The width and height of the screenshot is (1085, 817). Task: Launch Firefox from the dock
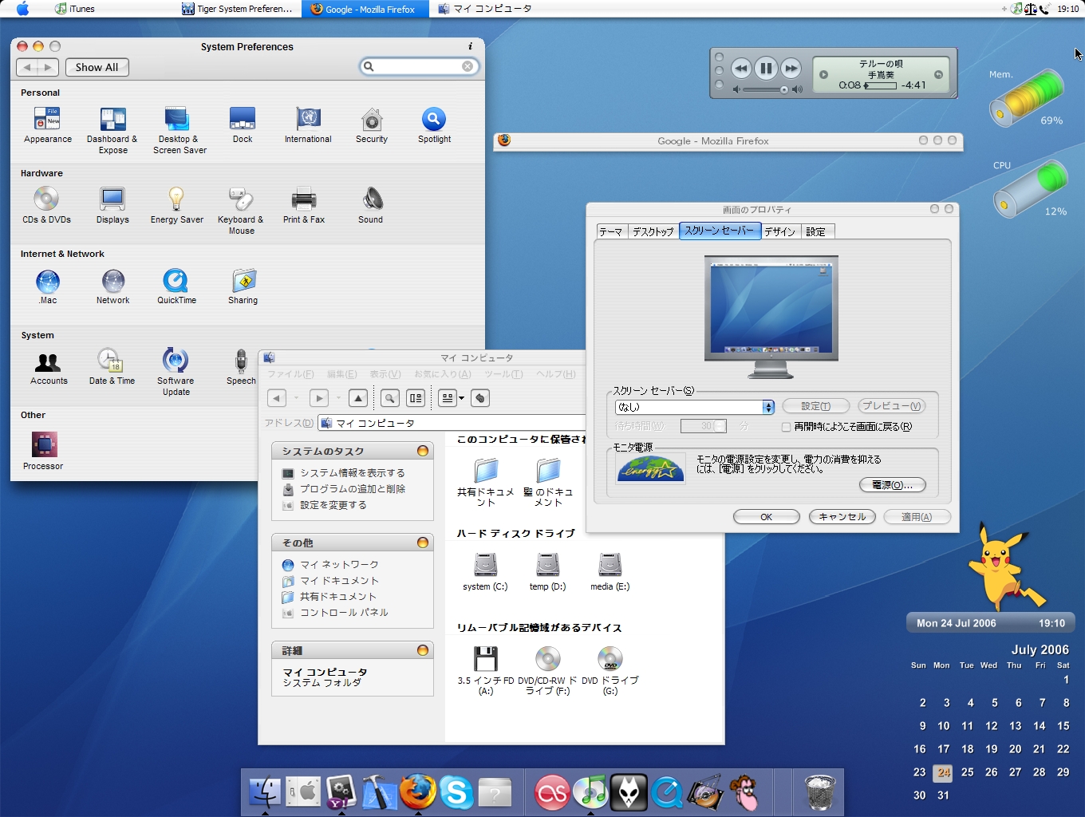(x=418, y=791)
